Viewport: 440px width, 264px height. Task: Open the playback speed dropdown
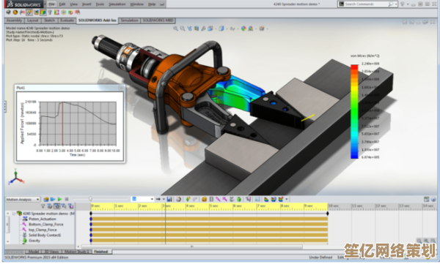click(142, 199)
